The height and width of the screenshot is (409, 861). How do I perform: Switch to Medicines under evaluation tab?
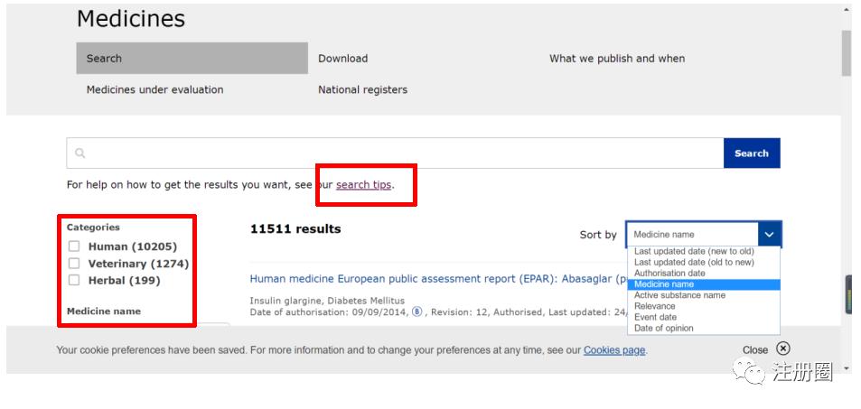click(154, 89)
